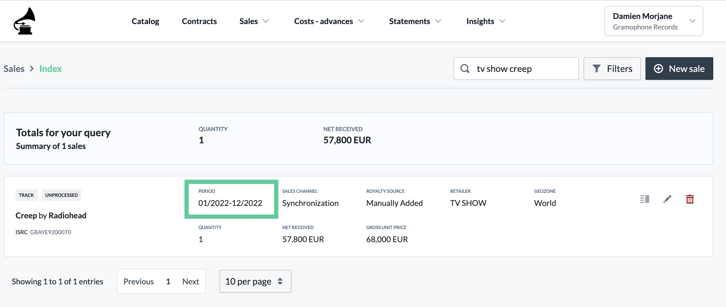Click the 'Creep by Radiohead' title
The height and width of the screenshot is (307, 726).
click(51, 216)
